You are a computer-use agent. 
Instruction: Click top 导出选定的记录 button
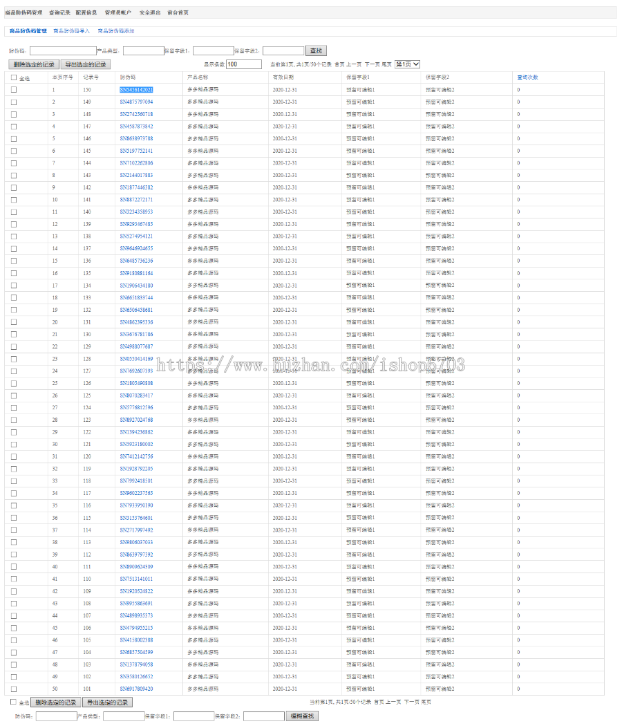[86, 64]
